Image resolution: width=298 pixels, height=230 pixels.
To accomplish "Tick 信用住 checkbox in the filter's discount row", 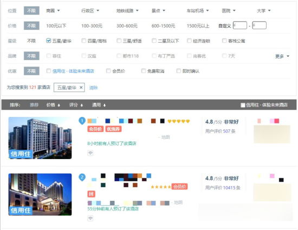I will point(48,71).
